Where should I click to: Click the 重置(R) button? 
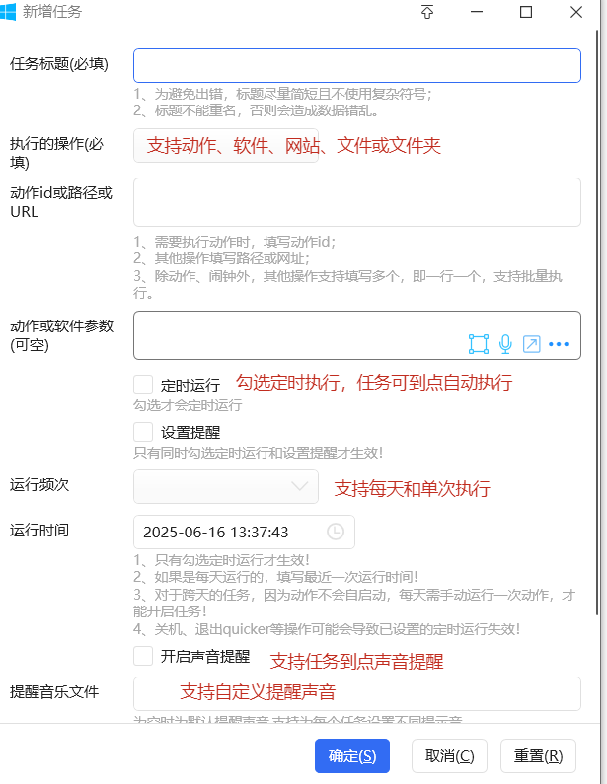(x=539, y=756)
